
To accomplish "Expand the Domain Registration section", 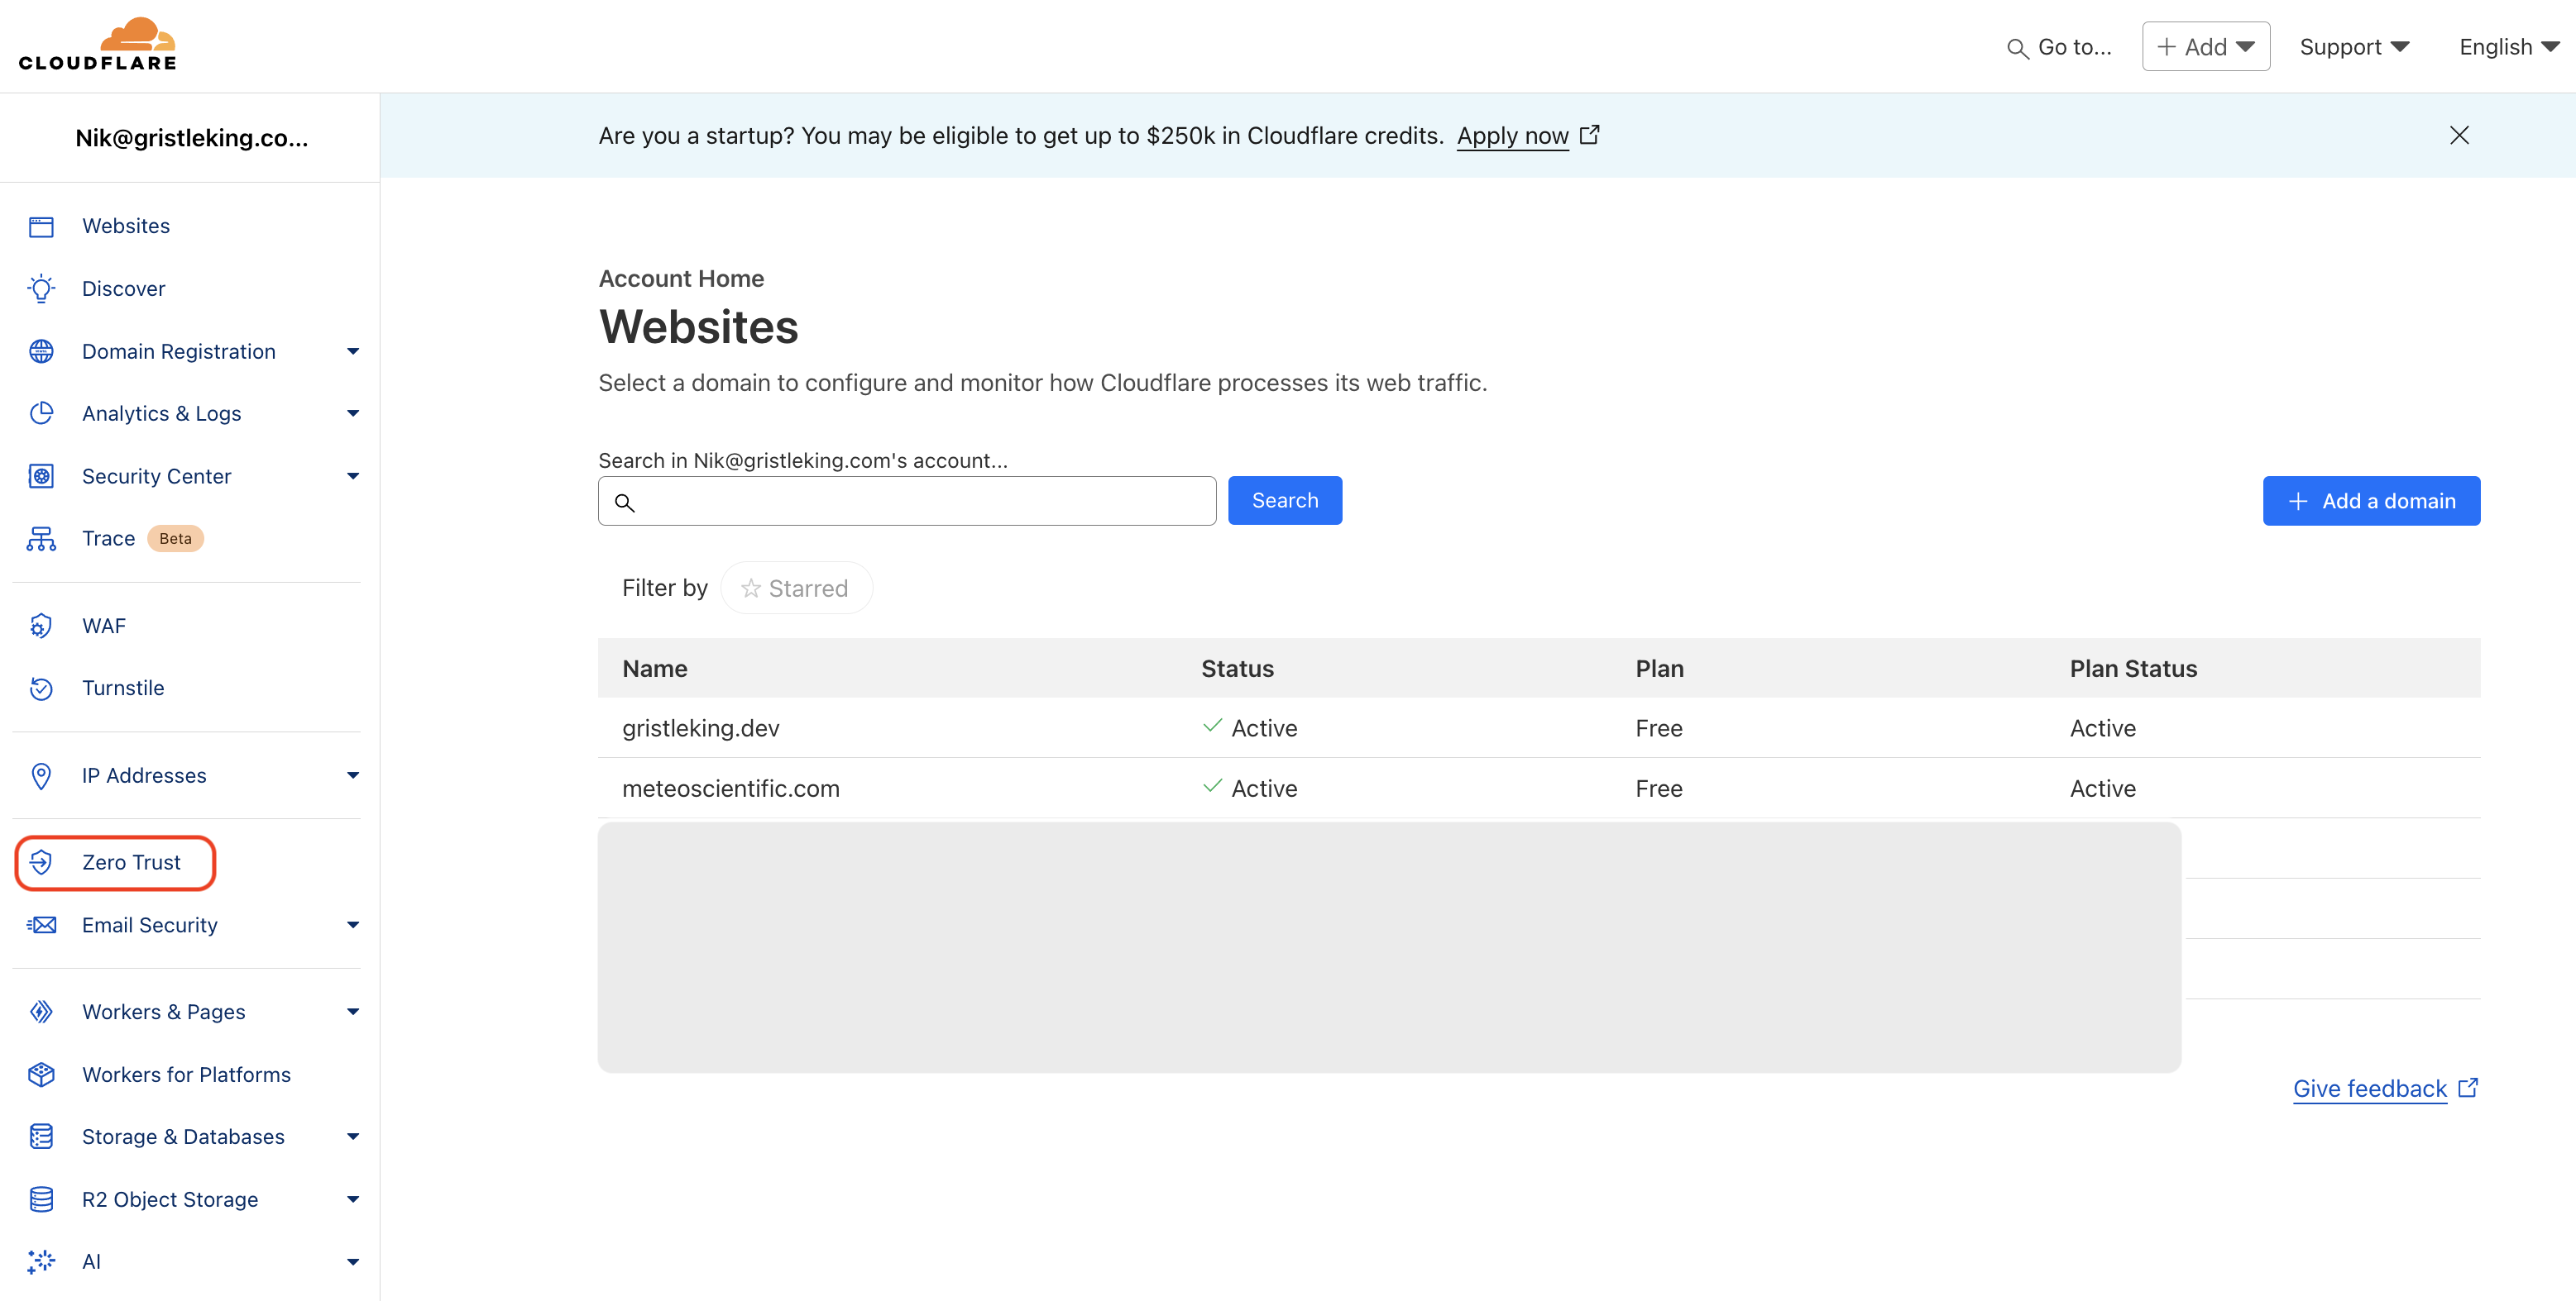I will [x=352, y=350].
